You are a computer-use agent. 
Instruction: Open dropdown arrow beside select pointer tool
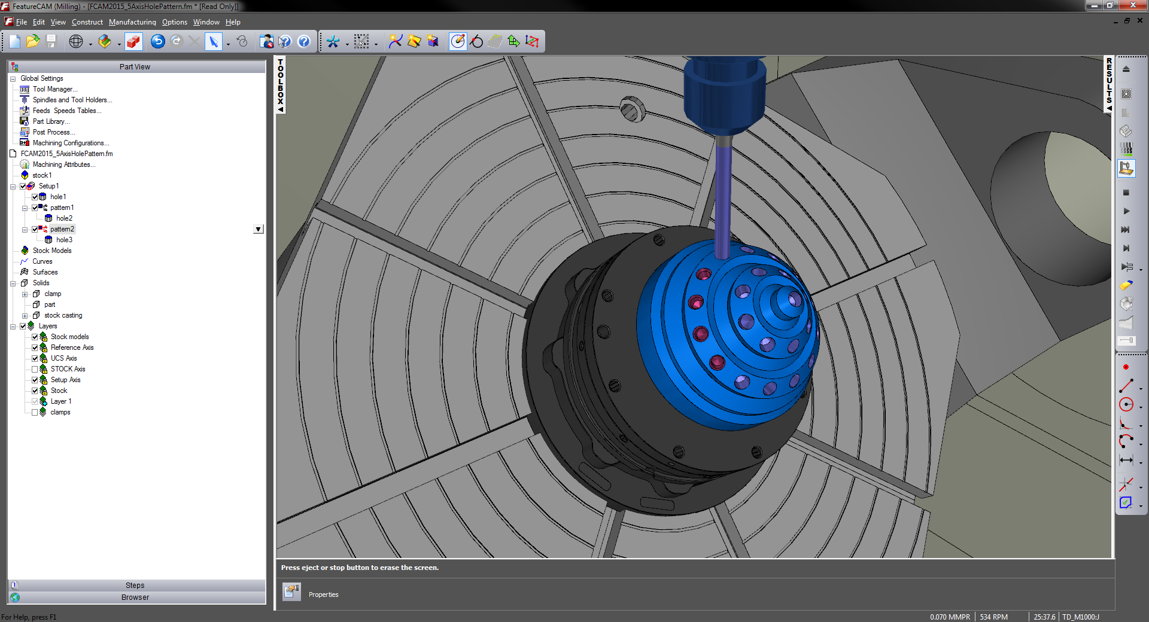(x=228, y=44)
